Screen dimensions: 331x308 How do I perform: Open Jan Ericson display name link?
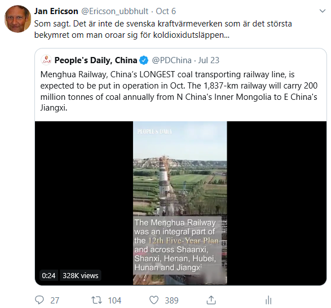pos(56,11)
